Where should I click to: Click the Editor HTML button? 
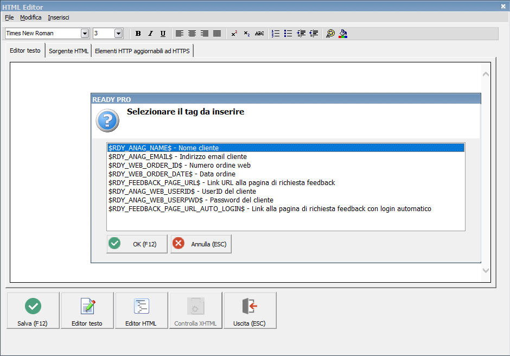[142, 310]
